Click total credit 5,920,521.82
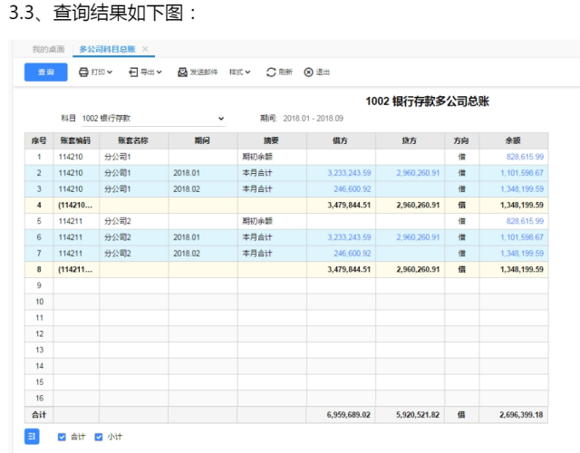Image resolution: width=580 pixels, height=453 pixels. [x=418, y=415]
